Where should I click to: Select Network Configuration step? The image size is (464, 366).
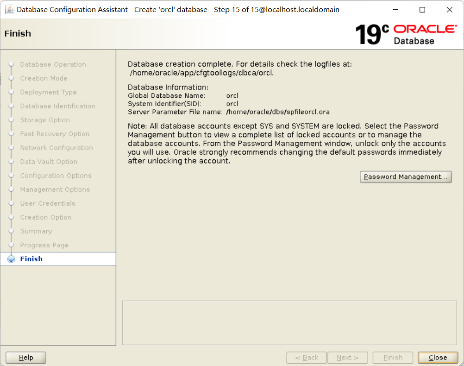pyautogui.click(x=56, y=148)
